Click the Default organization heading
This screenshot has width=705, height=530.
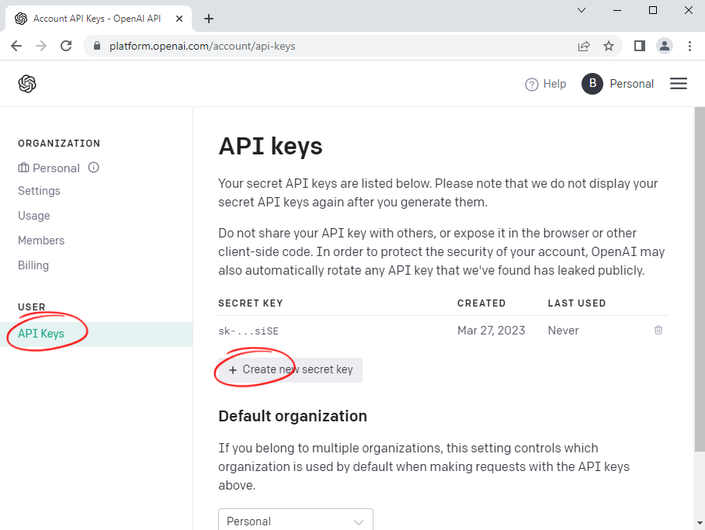293,416
